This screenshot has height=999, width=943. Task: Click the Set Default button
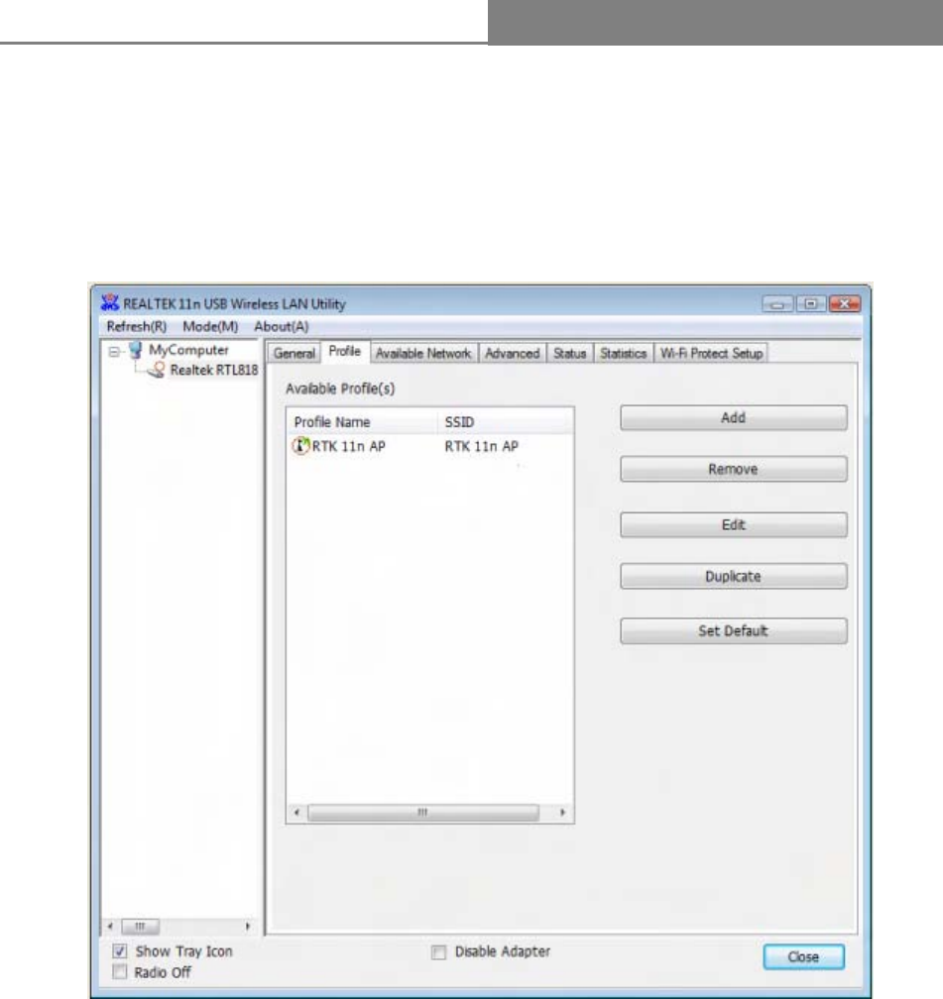coord(733,630)
